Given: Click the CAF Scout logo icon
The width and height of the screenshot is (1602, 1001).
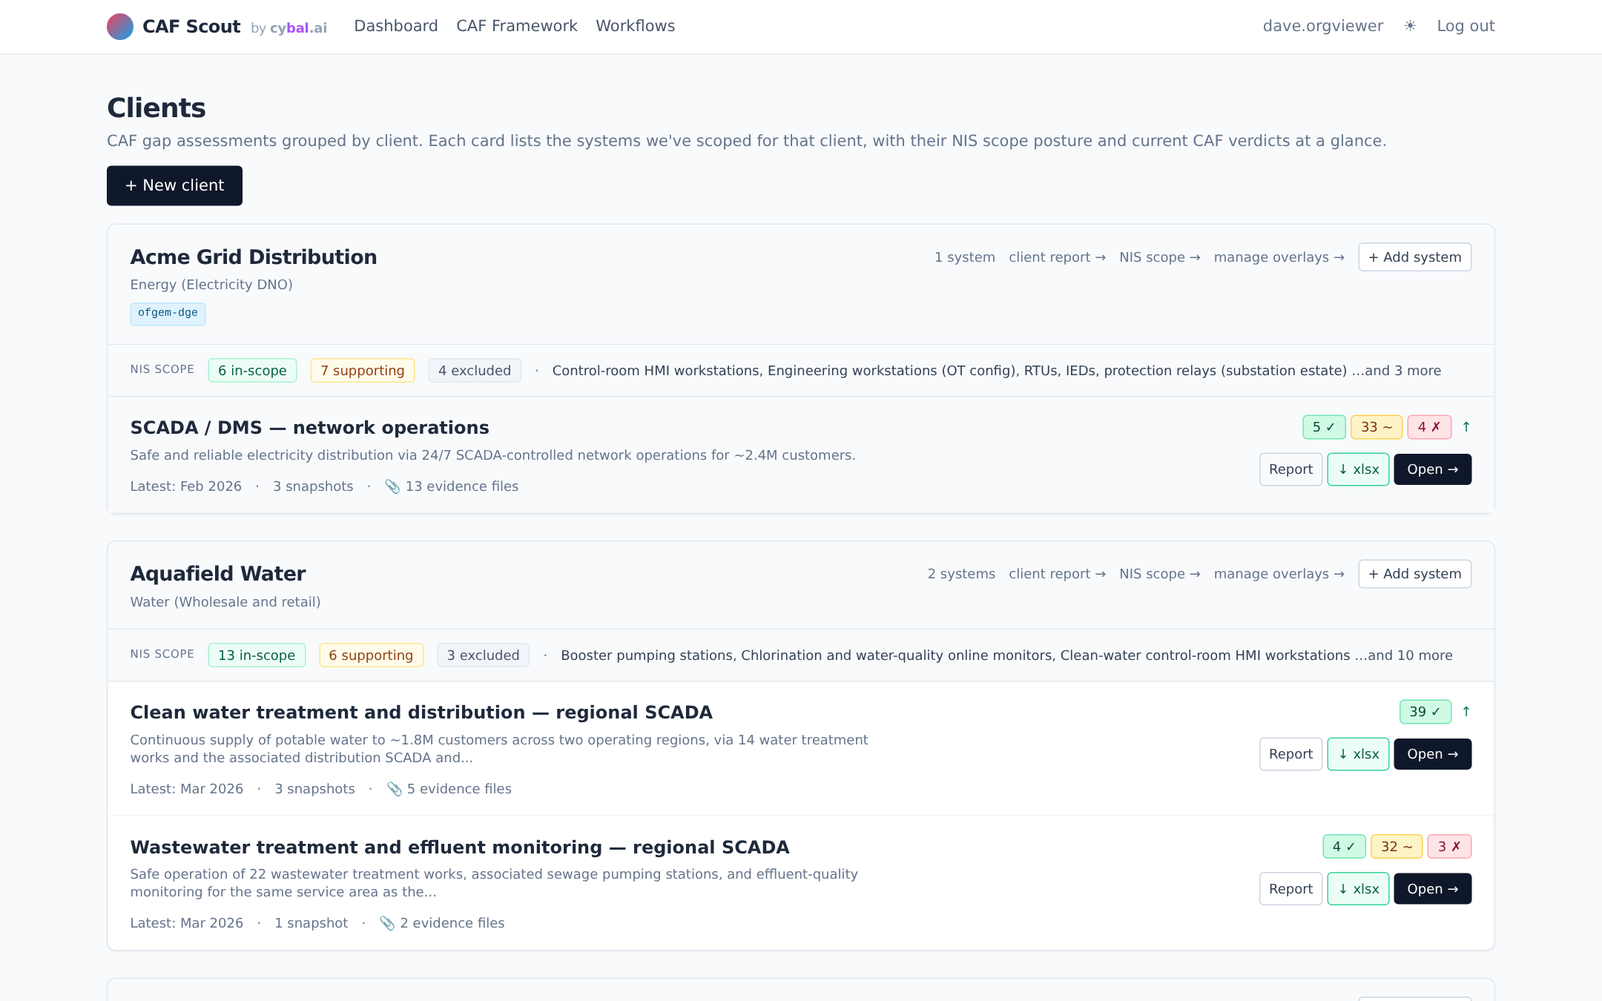Looking at the screenshot, I should (120, 27).
